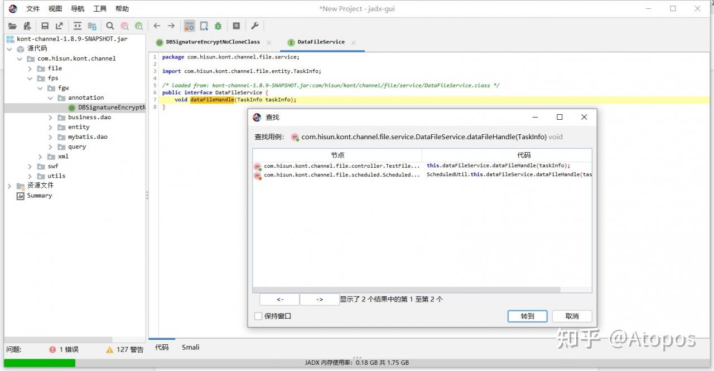Click the Export project toolbar icon
The image size is (714, 371).
click(59, 26)
